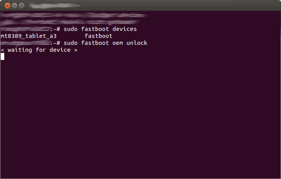Image resolution: width=281 pixels, height=179 pixels.
Task: Click the blurred window title text
Action: click(55, 6)
